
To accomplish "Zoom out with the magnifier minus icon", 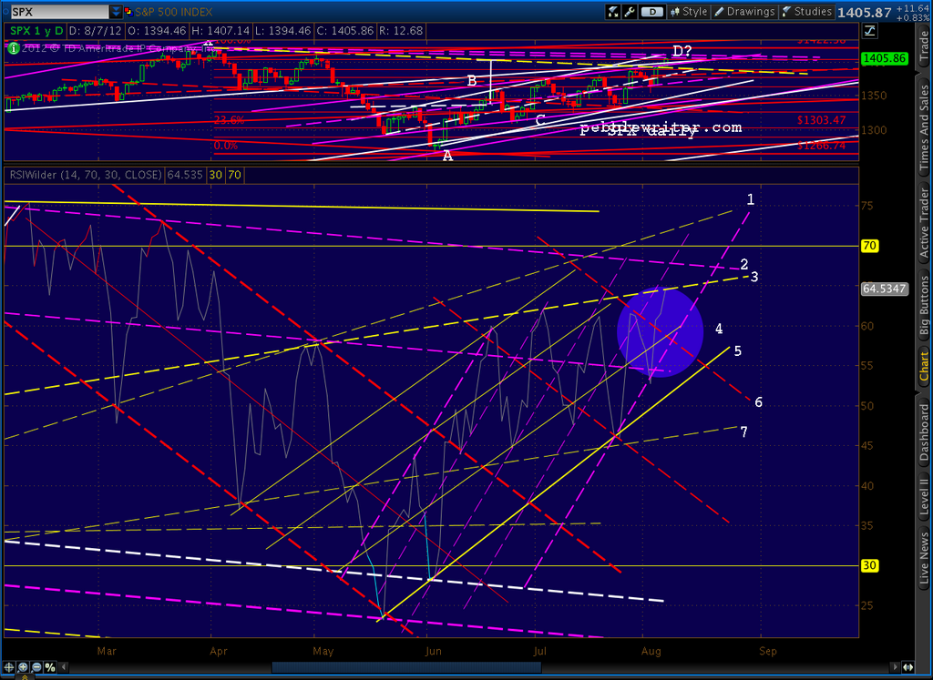I will 36,667.
